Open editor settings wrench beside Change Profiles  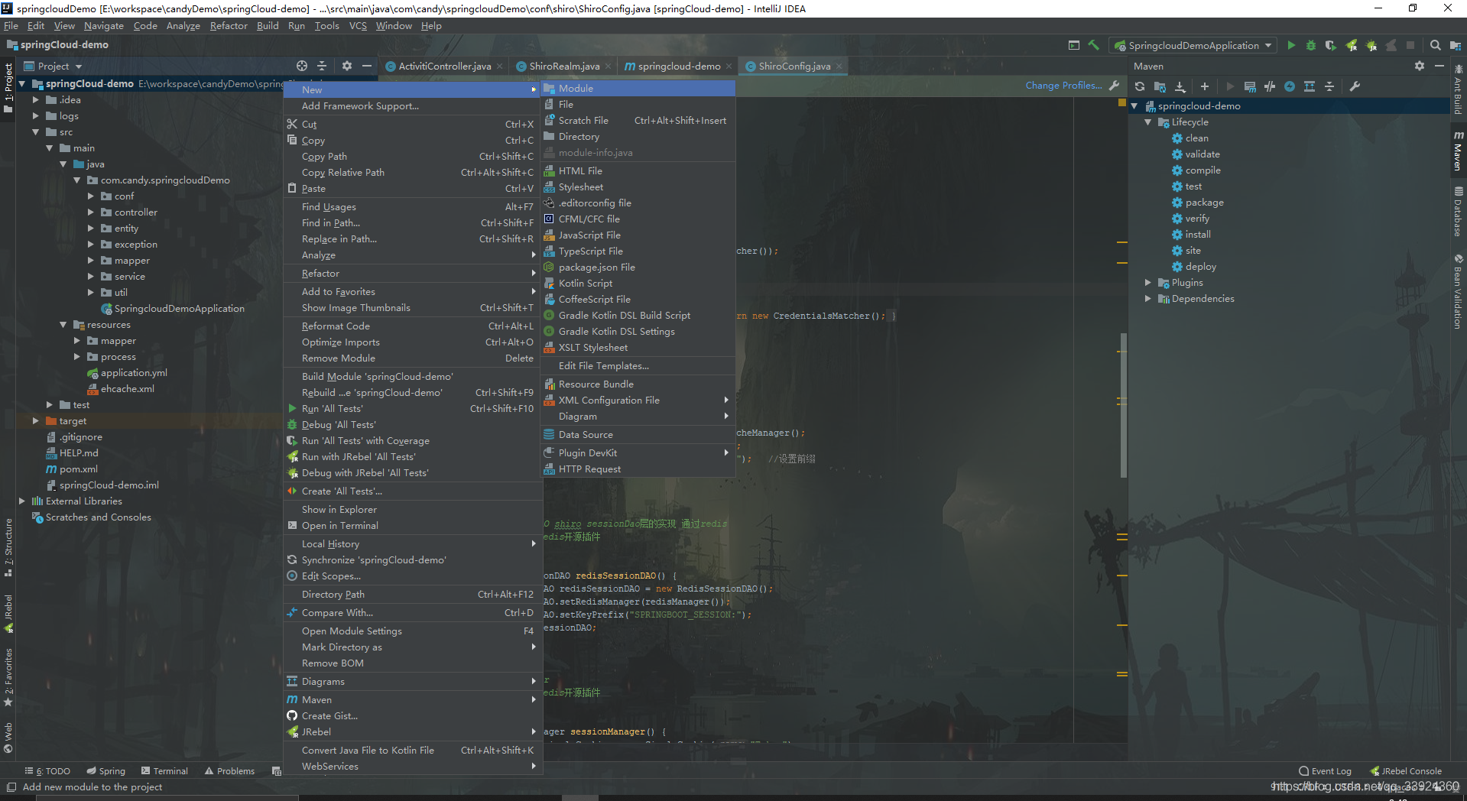[1114, 86]
